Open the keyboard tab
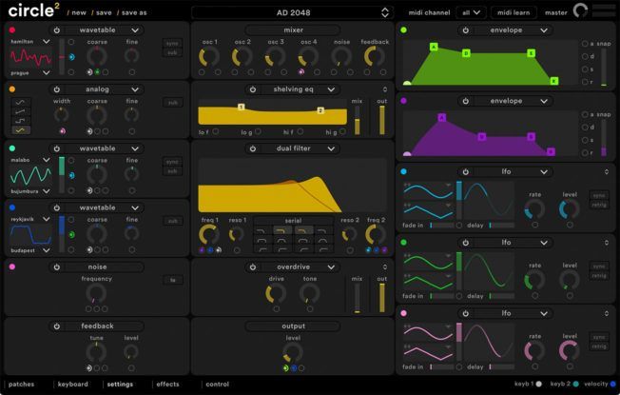Screen dimensions: 620x395 tap(73, 384)
